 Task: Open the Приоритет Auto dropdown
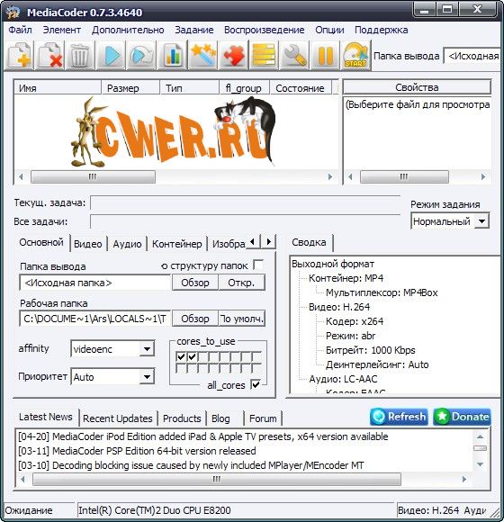point(147,377)
